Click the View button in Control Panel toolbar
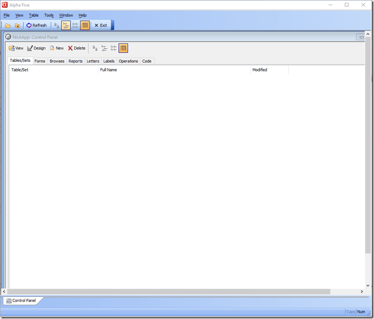The image size is (374, 319). coord(16,48)
